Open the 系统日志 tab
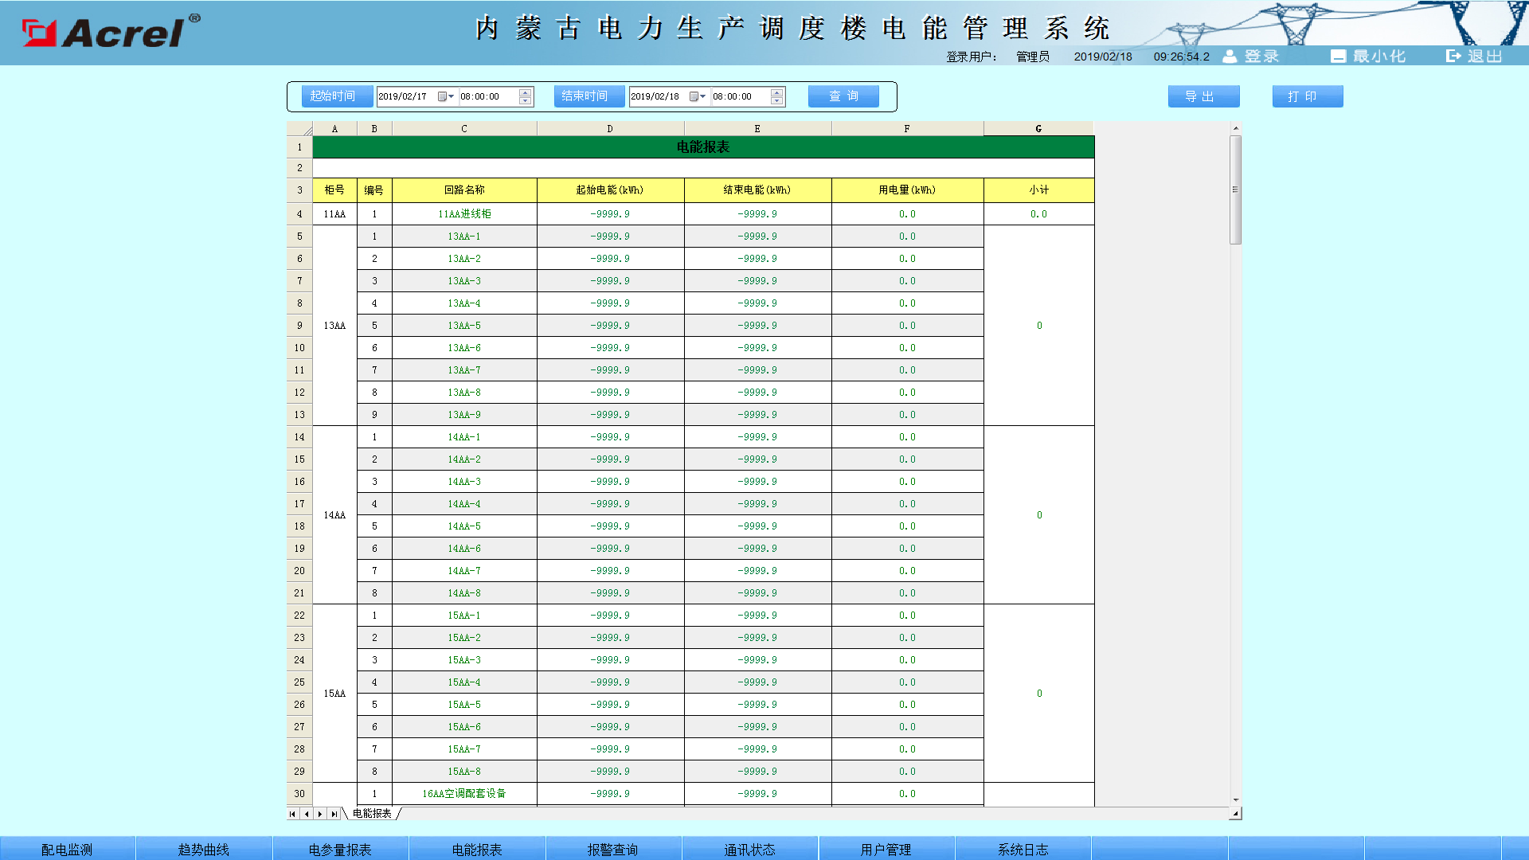Viewport: 1529px width, 860px height. [1023, 849]
